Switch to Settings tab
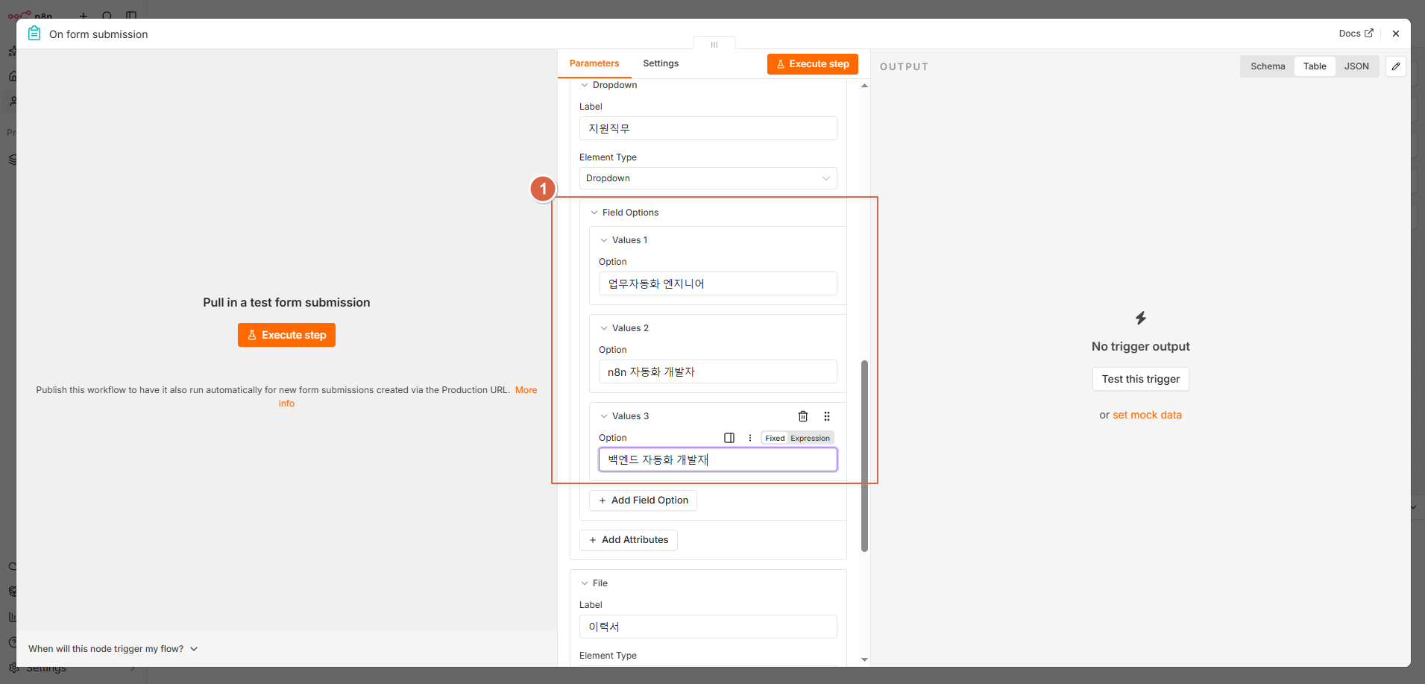 (661, 63)
